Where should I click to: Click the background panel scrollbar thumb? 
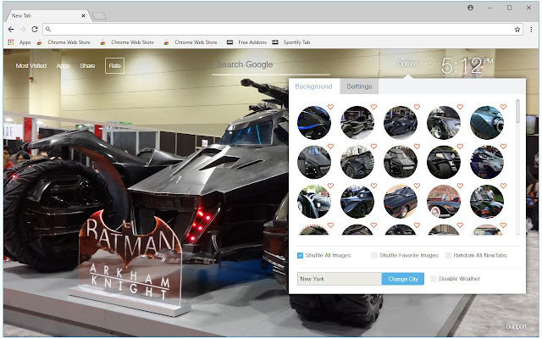tap(517, 111)
